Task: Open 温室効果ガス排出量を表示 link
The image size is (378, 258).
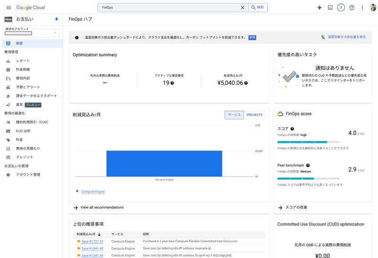Action: (346, 37)
